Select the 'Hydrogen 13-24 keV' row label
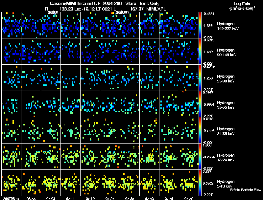Screen dimensions: 263x200 226,158
